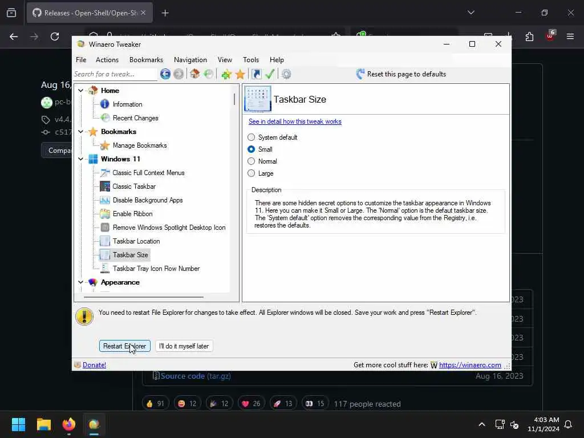Viewport: 584px width, 438px height.
Task: Collapse the Bookmarks tree node
Action: [x=80, y=132]
